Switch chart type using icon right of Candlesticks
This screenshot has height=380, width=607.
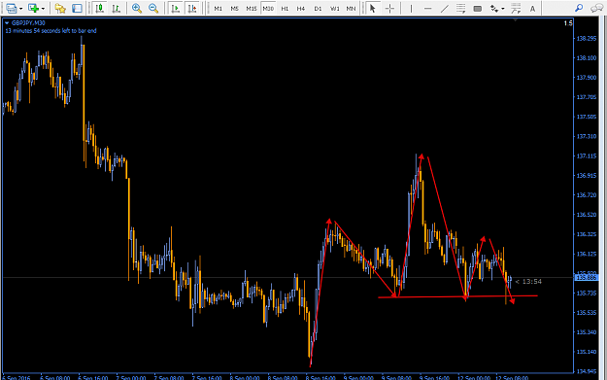[117, 8]
